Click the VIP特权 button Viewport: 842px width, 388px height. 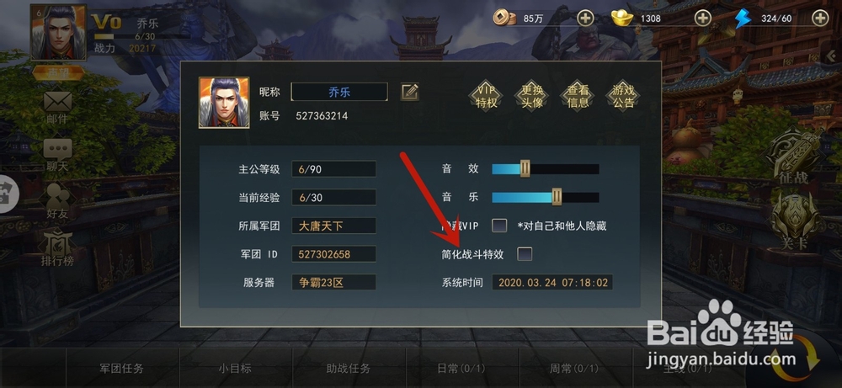487,97
